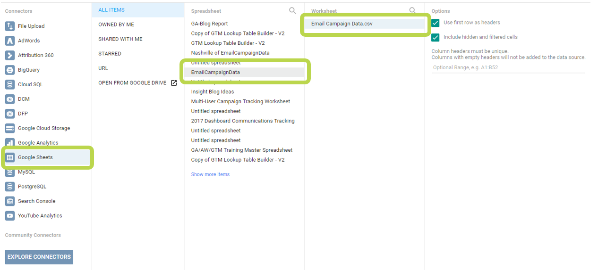Click Show more items link
Viewport: 598px width, 270px height.
[x=210, y=174]
